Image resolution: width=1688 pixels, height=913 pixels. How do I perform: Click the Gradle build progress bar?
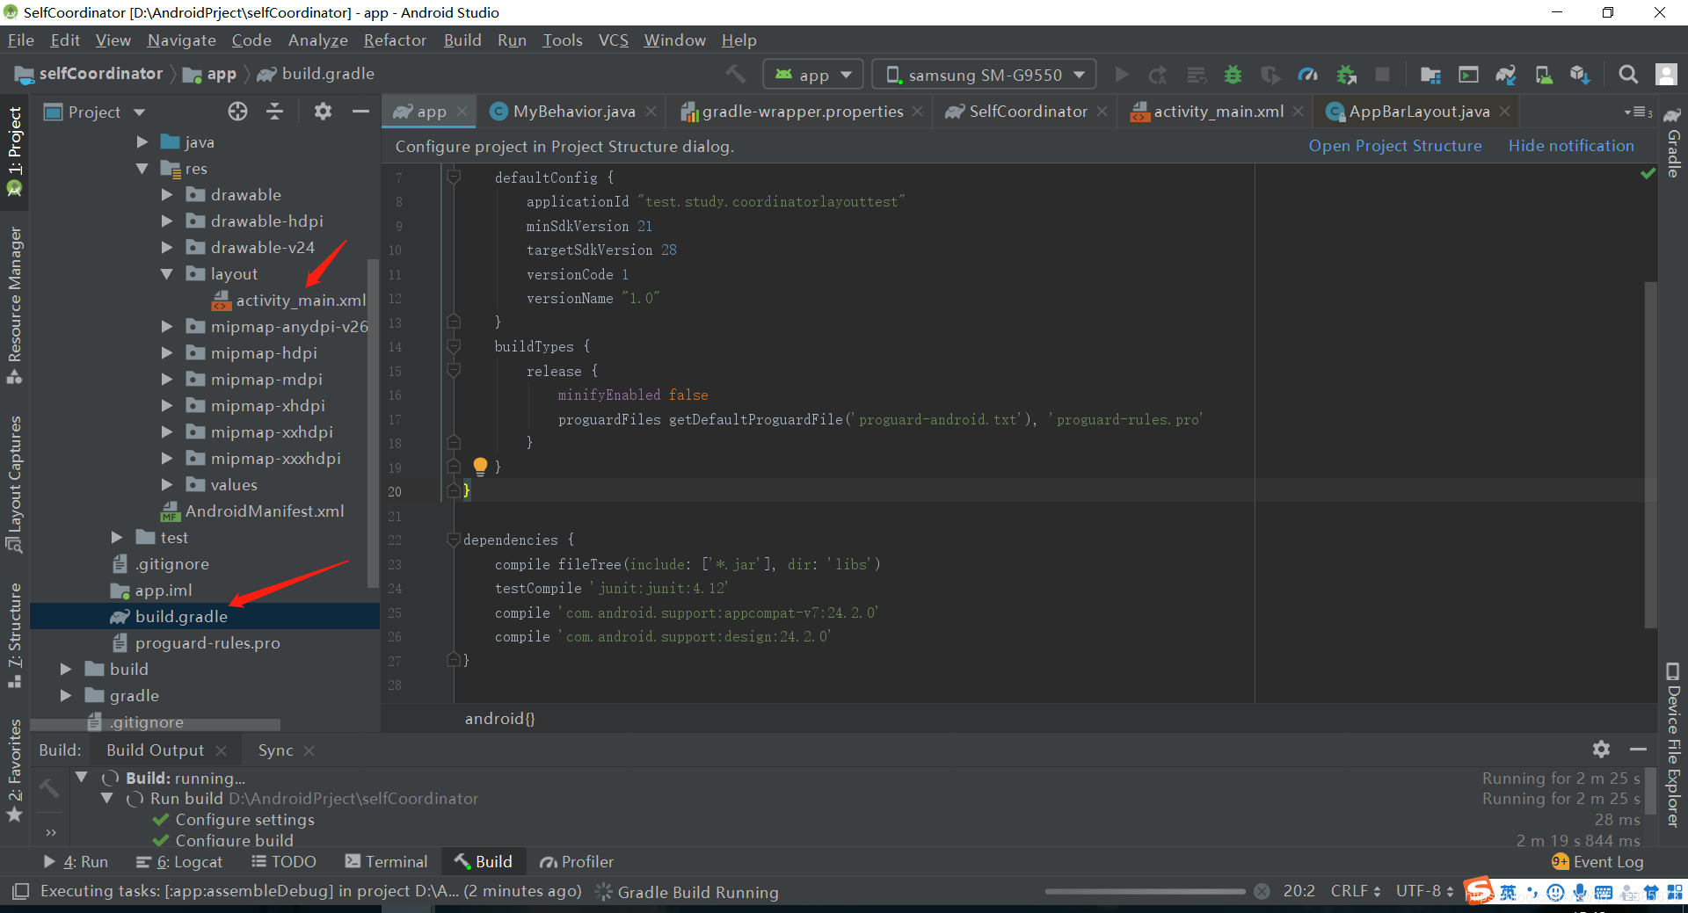(1146, 891)
